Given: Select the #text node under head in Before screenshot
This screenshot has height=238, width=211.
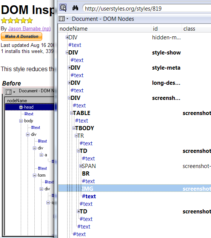Looking at the screenshot, I should (29, 114).
